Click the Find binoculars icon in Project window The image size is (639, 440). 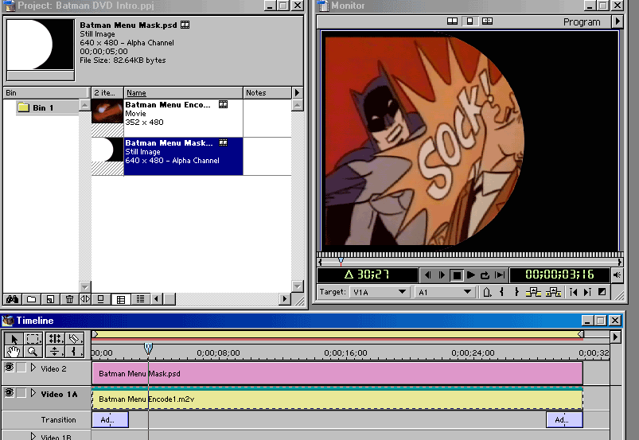[12, 299]
